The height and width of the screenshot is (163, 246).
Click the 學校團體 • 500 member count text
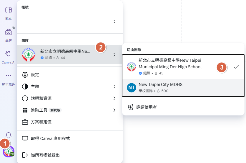[153, 91]
